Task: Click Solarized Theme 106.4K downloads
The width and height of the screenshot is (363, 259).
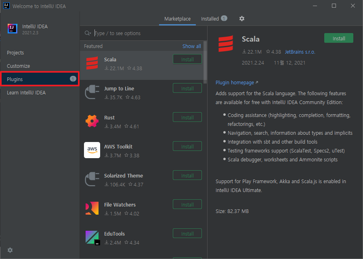Action: [x=115, y=184]
